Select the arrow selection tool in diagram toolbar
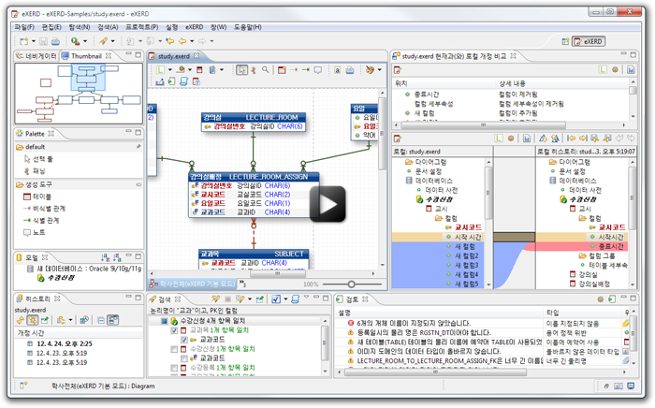Image resolution: width=655 pixels, height=408 pixels. tap(241, 70)
